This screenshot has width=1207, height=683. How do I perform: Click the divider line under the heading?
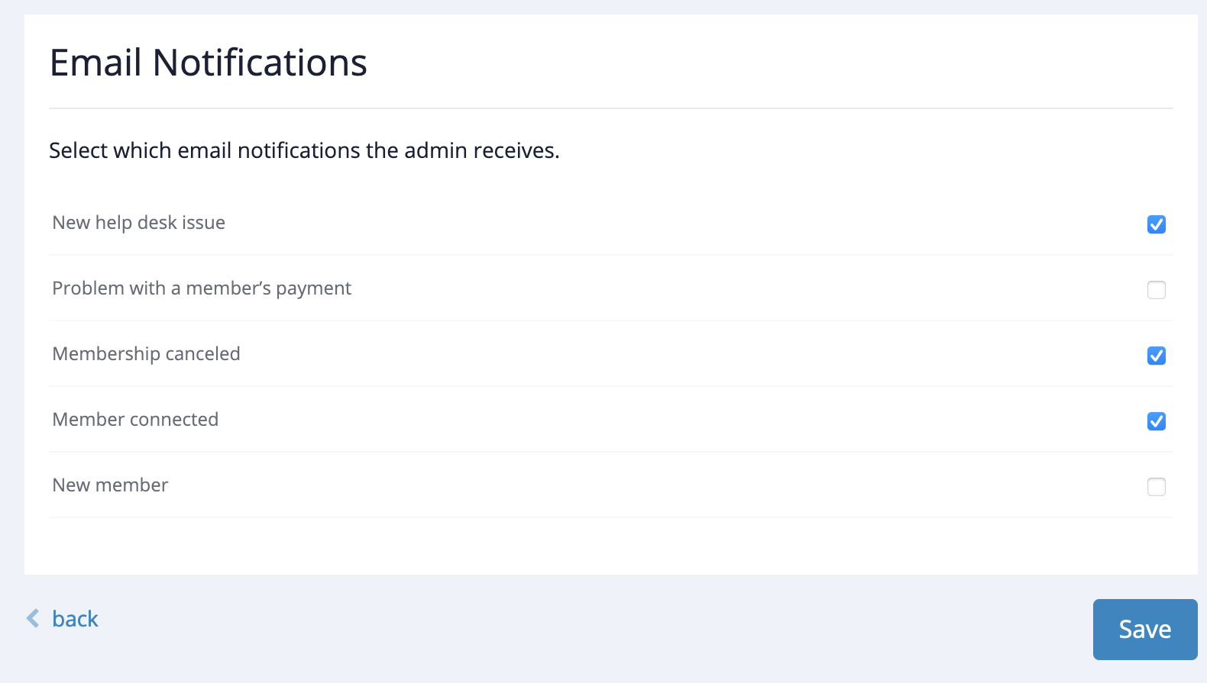611,108
